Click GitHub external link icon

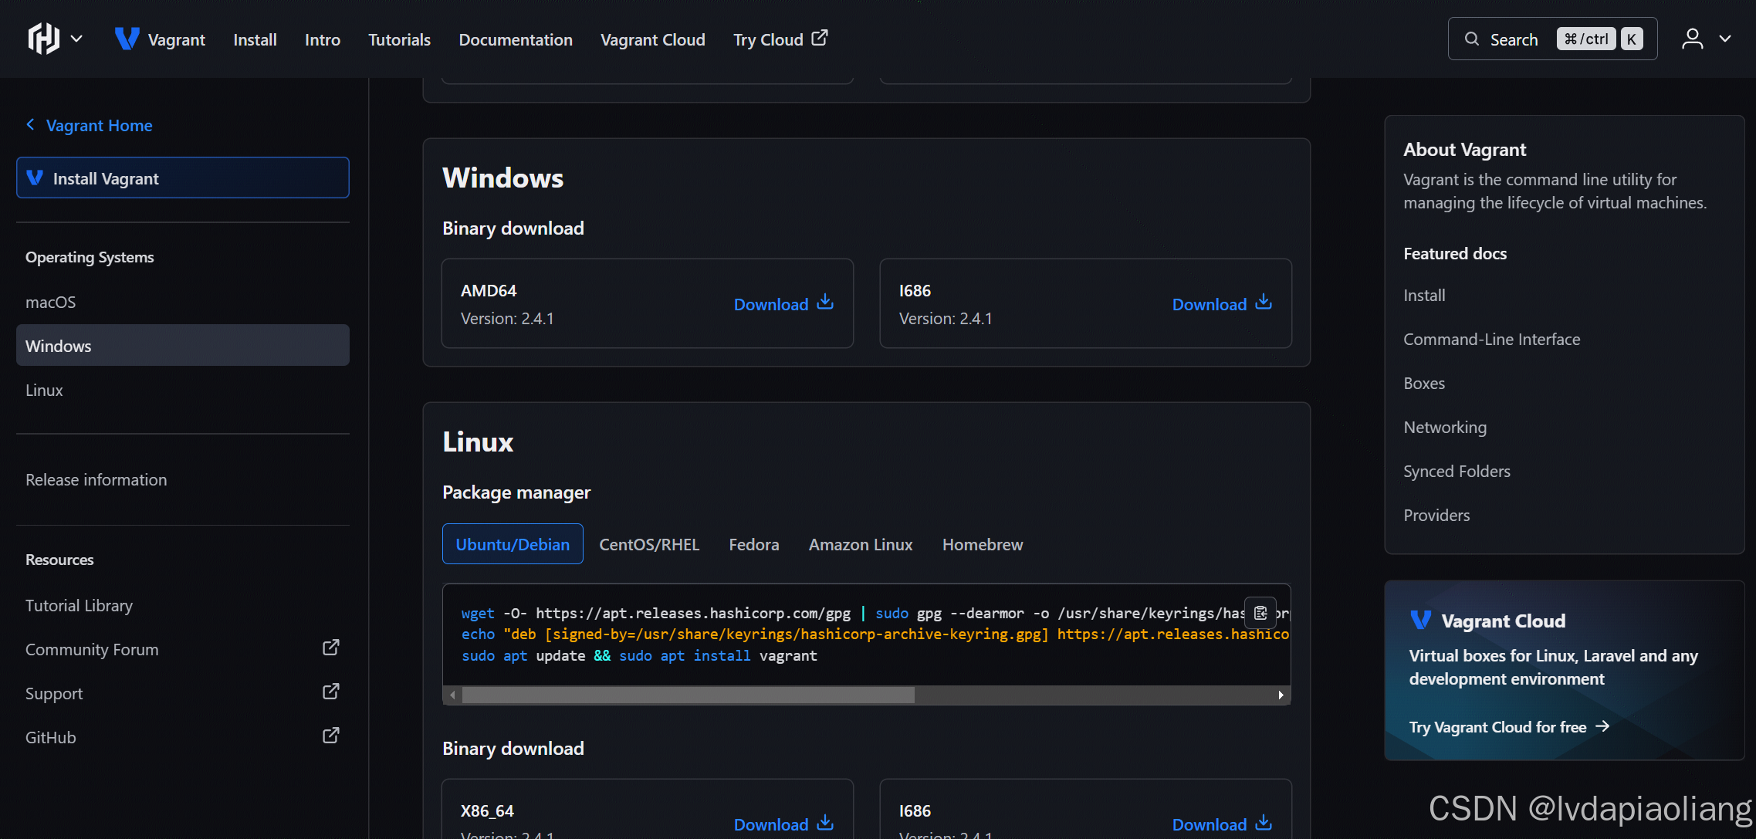pyautogui.click(x=330, y=736)
